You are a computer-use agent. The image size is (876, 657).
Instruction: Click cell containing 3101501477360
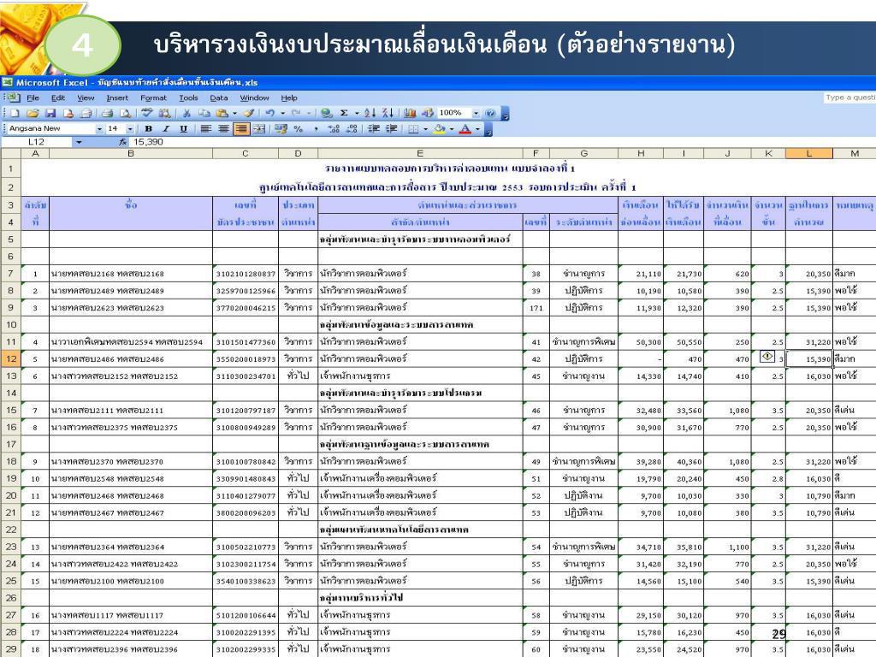246,342
